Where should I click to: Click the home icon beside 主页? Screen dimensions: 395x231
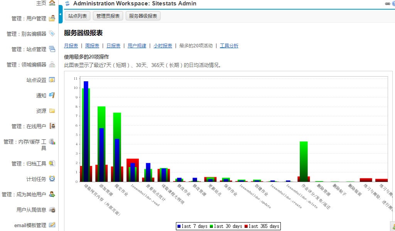pyautogui.click(x=52, y=3)
